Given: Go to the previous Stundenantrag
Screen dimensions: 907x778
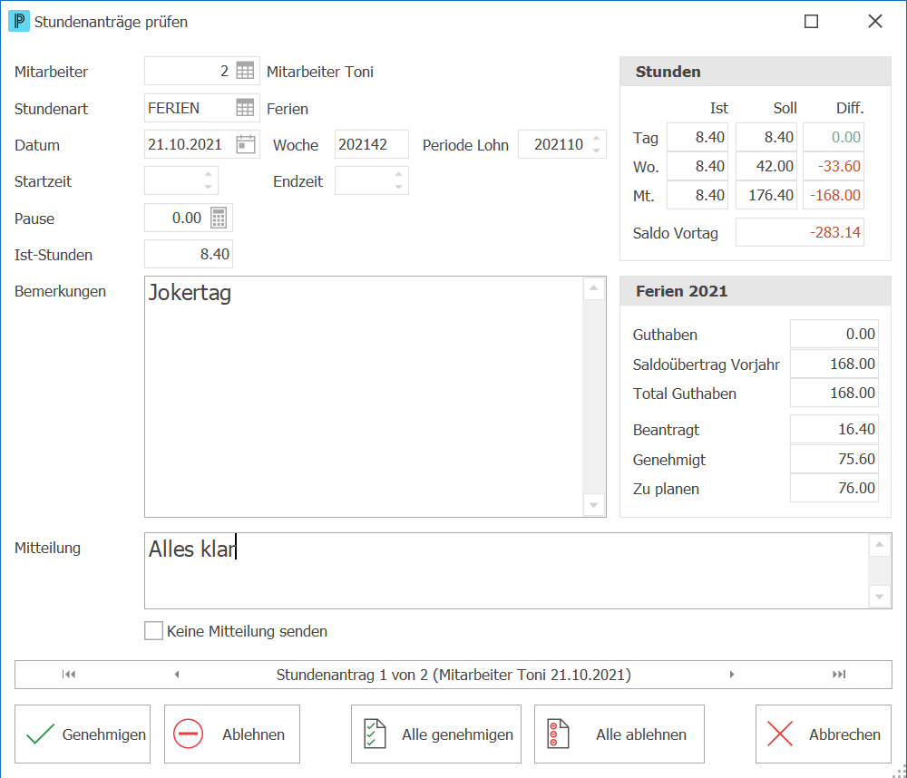Looking at the screenshot, I should pos(177,674).
